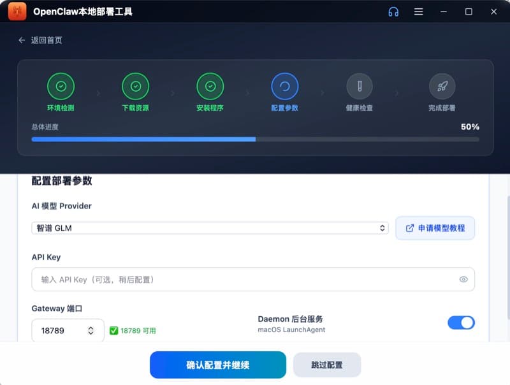The height and width of the screenshot is (385, 510).
Task: Enable the Daemon 后台服务 switch
Action: (x=461, y=323)
